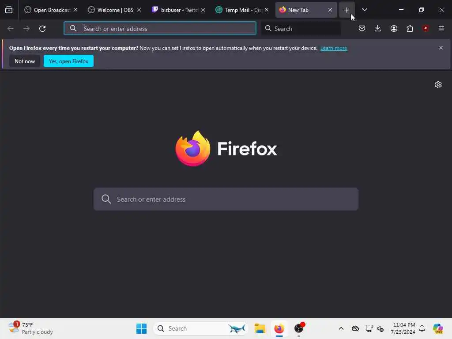The width and height of the screenshot is (452, 339).
Task: Open the application hamburger menu
Action: 441,28
